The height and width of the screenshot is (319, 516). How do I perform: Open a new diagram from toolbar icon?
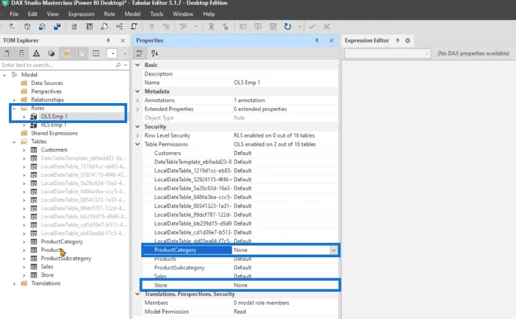click(119, 26)
